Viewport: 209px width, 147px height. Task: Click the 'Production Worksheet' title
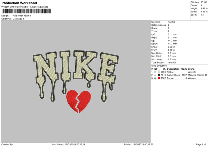point(20,3)
